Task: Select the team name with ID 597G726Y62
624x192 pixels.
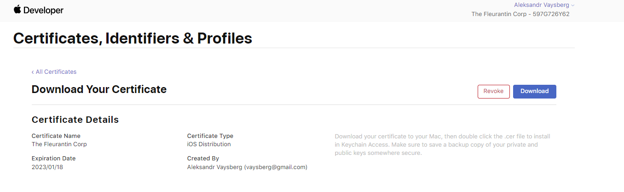Action: [520, 14]
